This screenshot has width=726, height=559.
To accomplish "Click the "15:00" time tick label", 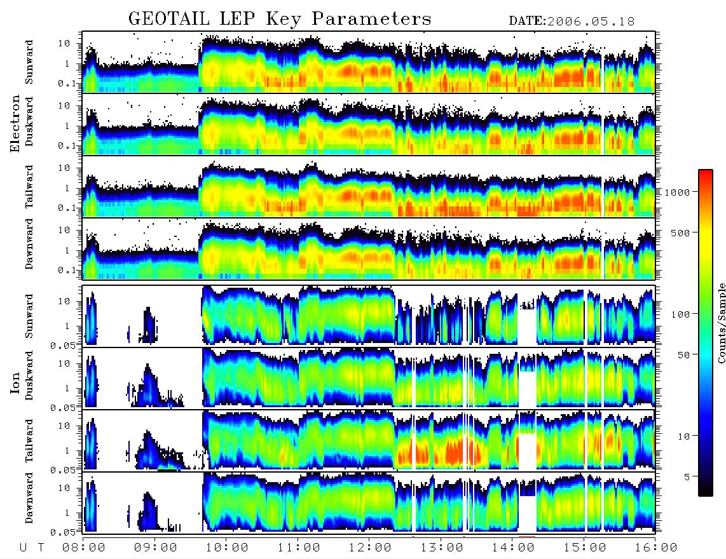I will (585, 548).
